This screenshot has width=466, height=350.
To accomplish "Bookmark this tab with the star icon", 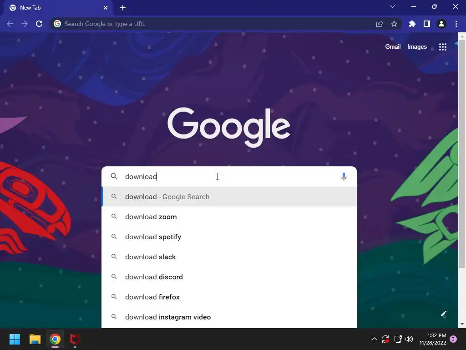I will point(394,24).
